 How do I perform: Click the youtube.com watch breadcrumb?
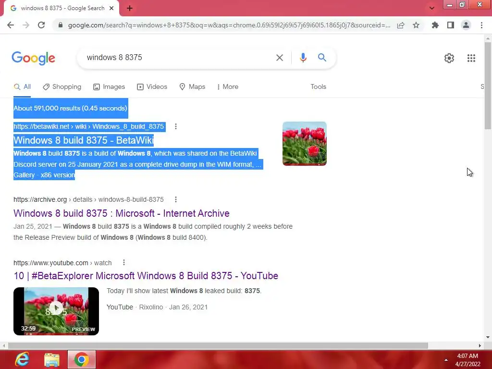point(62,263)
